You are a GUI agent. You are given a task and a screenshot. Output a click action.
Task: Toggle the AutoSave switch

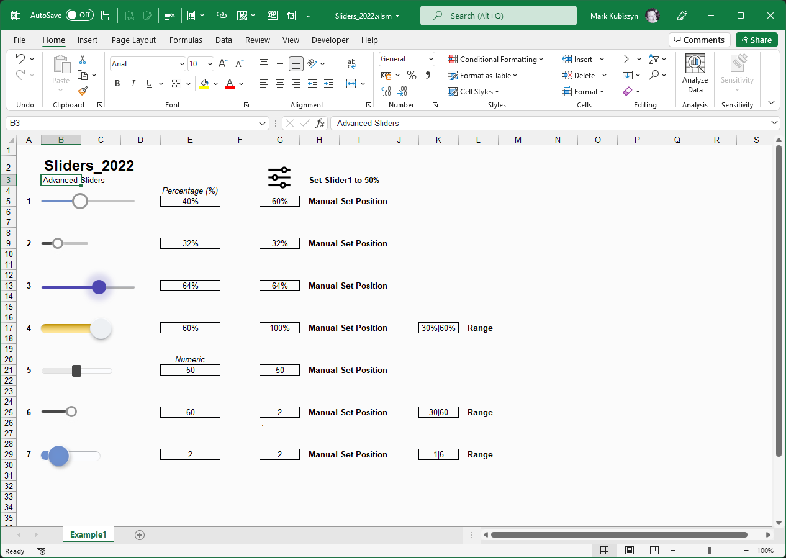pos(79,16)
